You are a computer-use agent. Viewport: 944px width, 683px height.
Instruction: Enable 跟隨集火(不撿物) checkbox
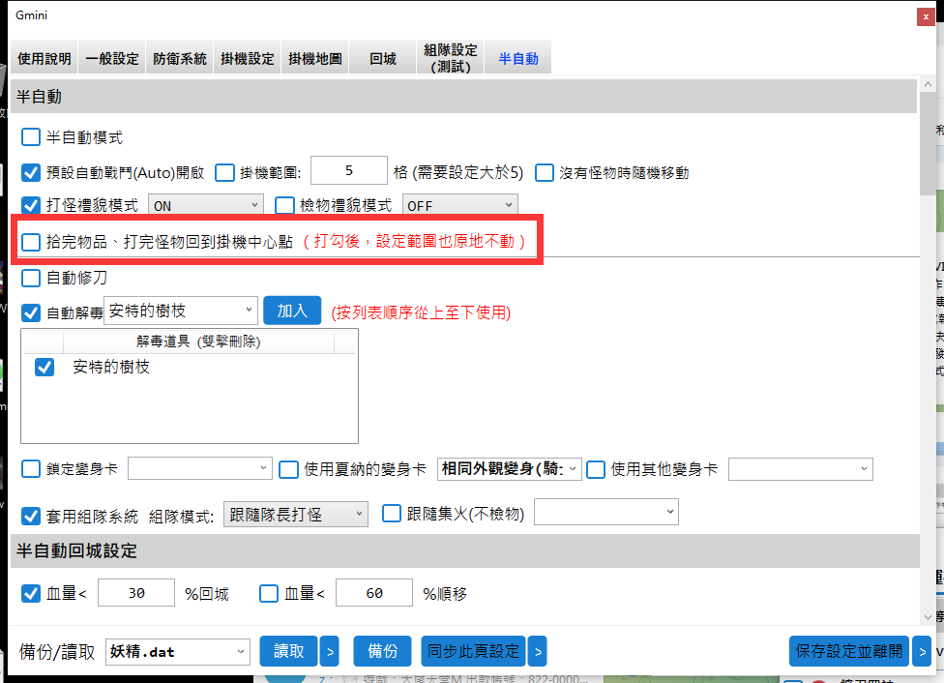point(392,513)
